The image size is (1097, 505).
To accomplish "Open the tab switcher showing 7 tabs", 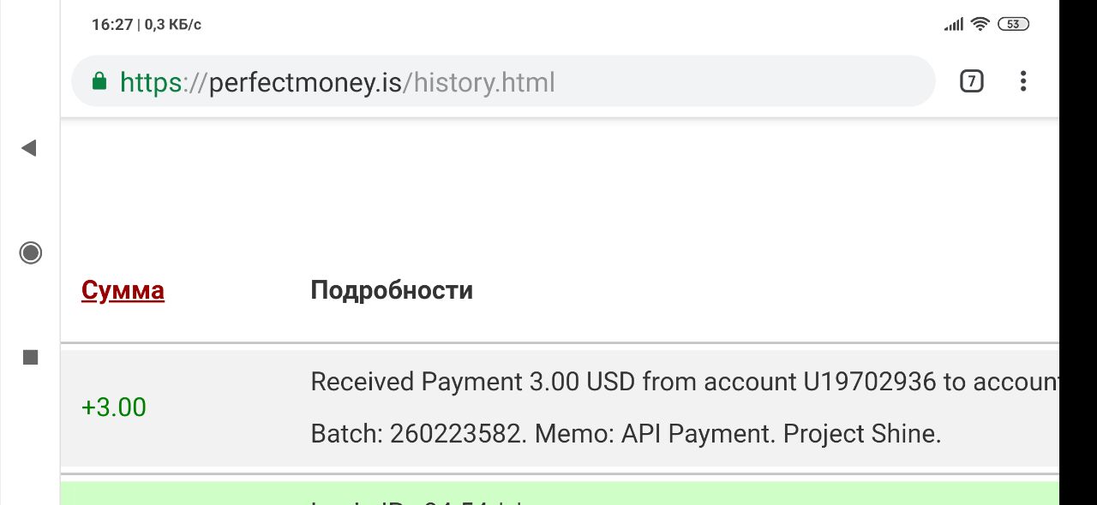I will pos(971,81).
